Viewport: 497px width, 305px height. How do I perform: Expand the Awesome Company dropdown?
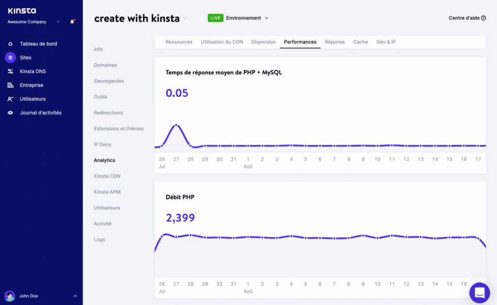[58, 22]
